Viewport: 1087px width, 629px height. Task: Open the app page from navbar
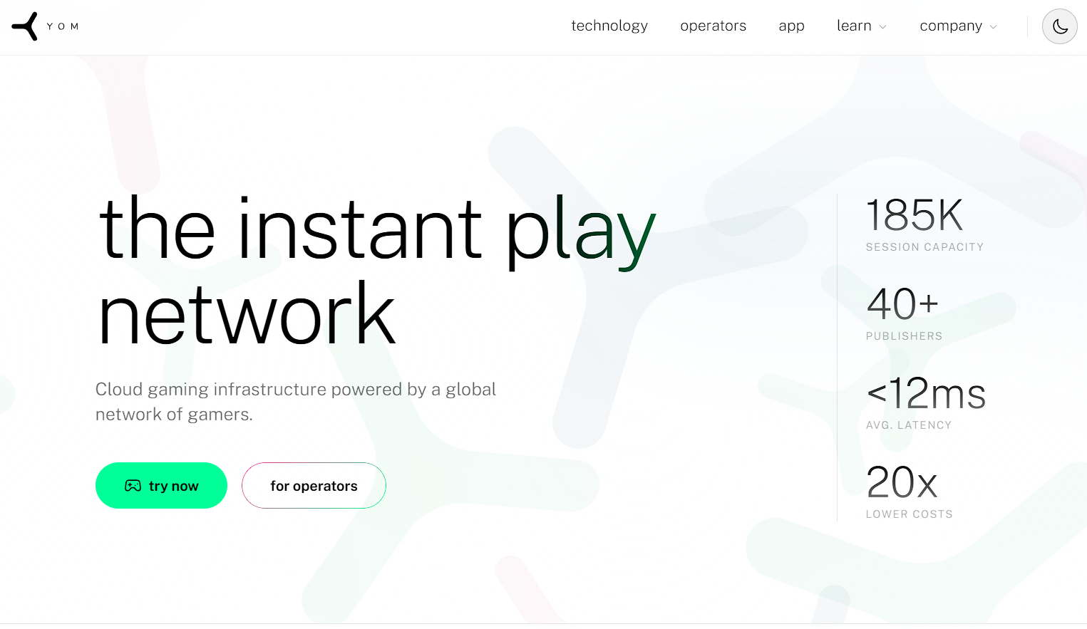(x=791, y=26)
